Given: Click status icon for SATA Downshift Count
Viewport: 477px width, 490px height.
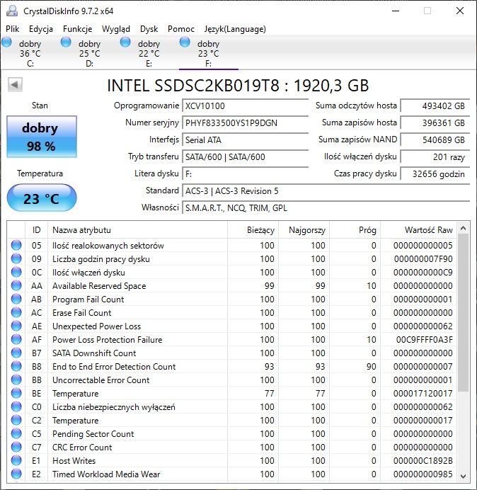Looking at the screenshot, I should click(16, 353).
